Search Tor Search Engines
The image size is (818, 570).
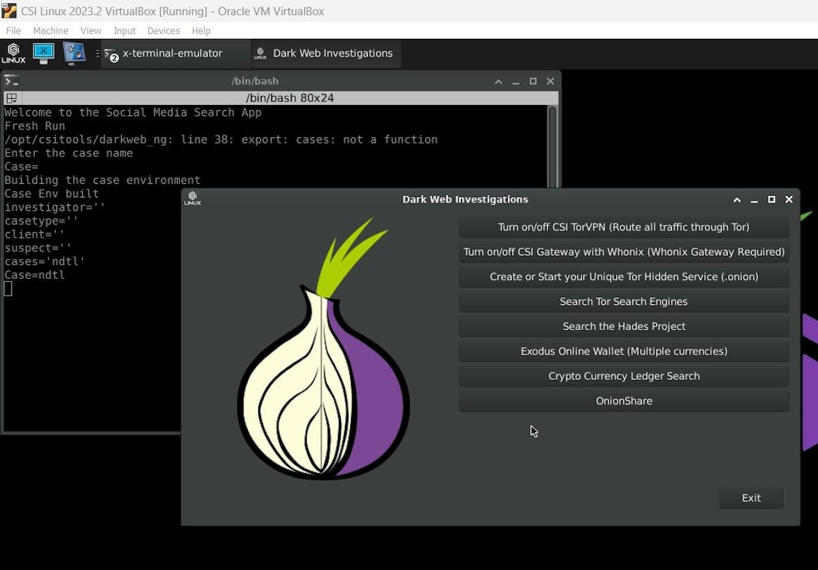624,301
